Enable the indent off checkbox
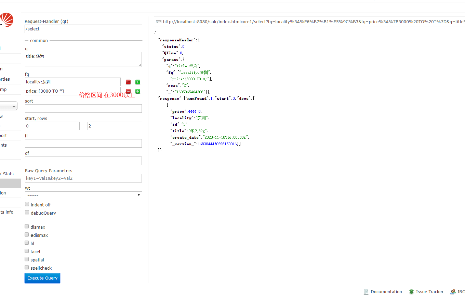The image size is (465, 298). 27,204
